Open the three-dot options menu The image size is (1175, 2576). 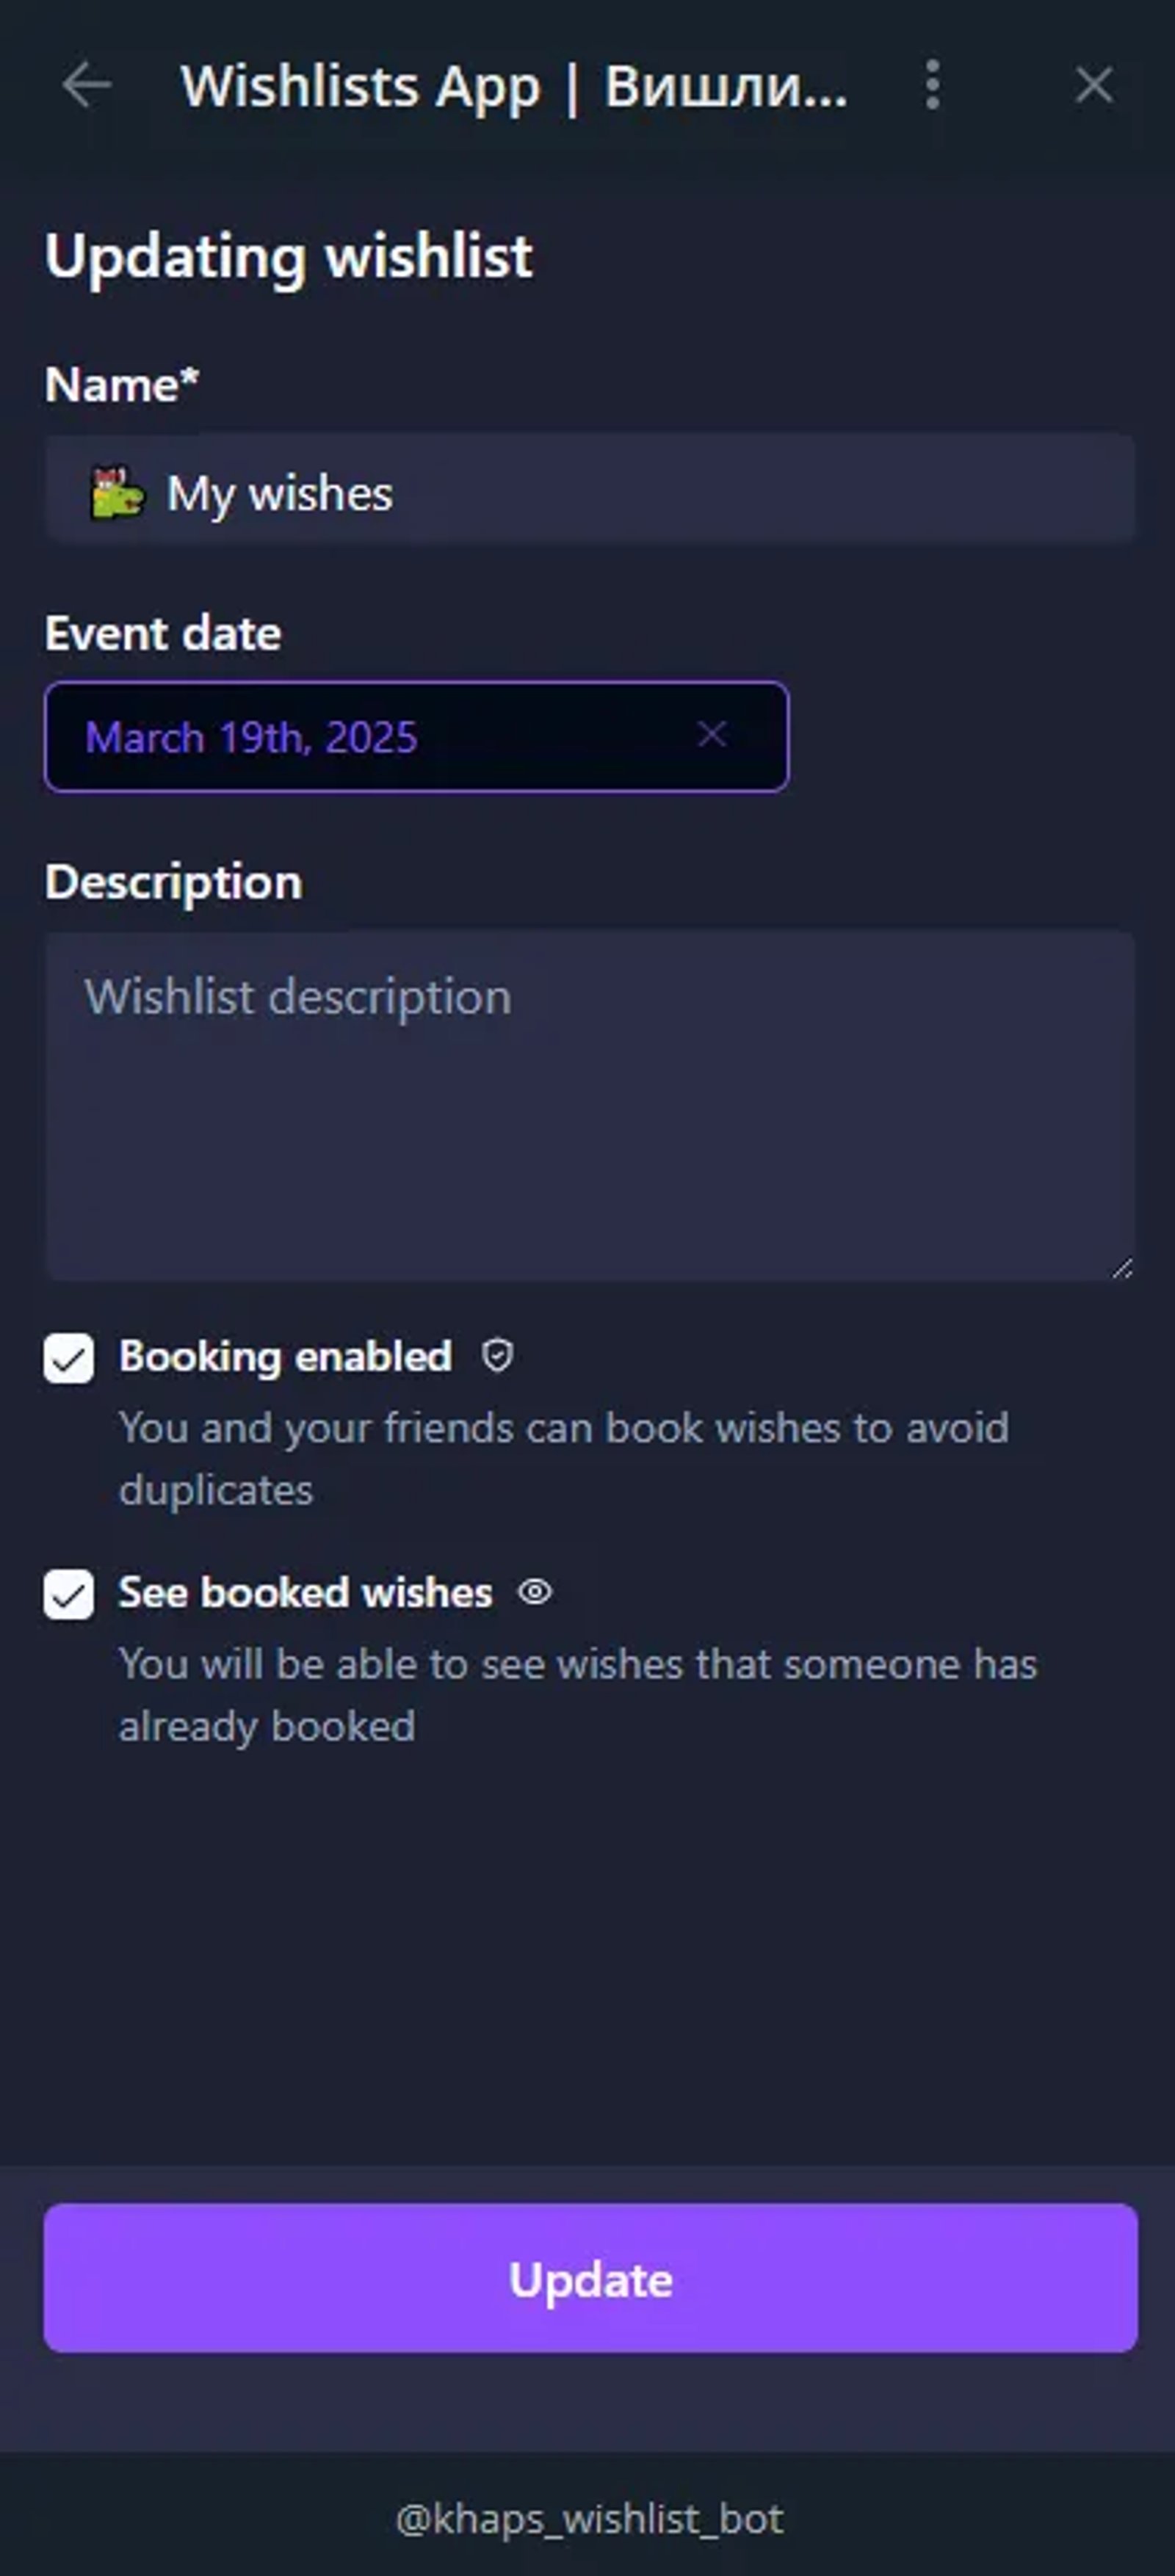[931, 85]
